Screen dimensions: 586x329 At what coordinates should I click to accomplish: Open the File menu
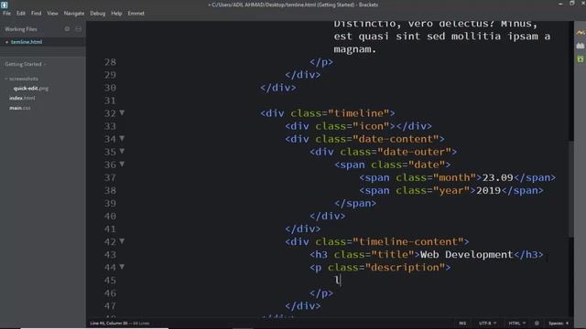6,13
